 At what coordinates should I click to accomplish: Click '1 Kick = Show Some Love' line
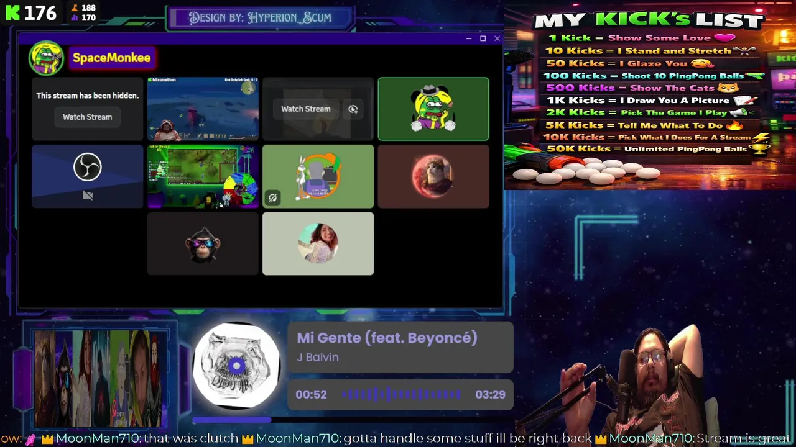(x=642, y=38)
